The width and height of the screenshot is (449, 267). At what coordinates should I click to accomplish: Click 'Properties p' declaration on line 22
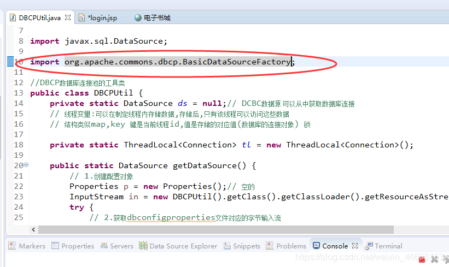(99, 186)
